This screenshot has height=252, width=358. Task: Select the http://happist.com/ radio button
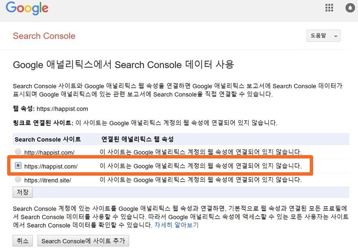point(18,152)
